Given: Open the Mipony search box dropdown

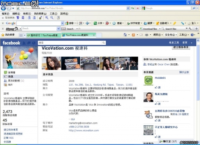Looking at the screenshot, I should [58, 29].
